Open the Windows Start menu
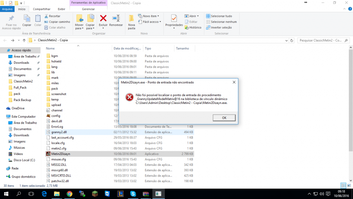Screen dimensions: 353x199 coord(6,194)
